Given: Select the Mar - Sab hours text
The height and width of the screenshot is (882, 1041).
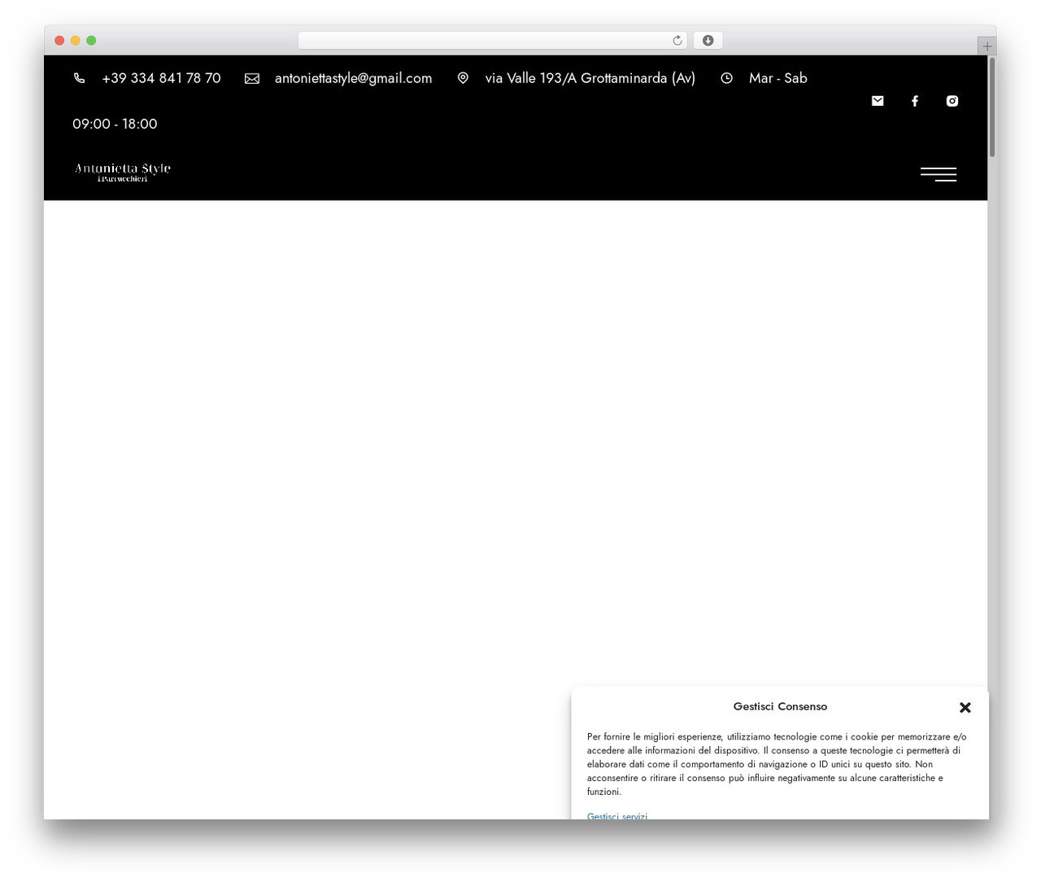Looking at the screenshot, I should click(777, 78).
